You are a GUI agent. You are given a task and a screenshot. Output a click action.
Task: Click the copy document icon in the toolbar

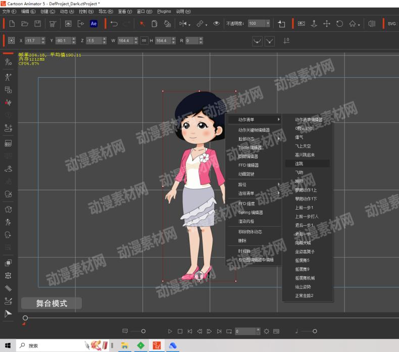click(x=154, y=24)
